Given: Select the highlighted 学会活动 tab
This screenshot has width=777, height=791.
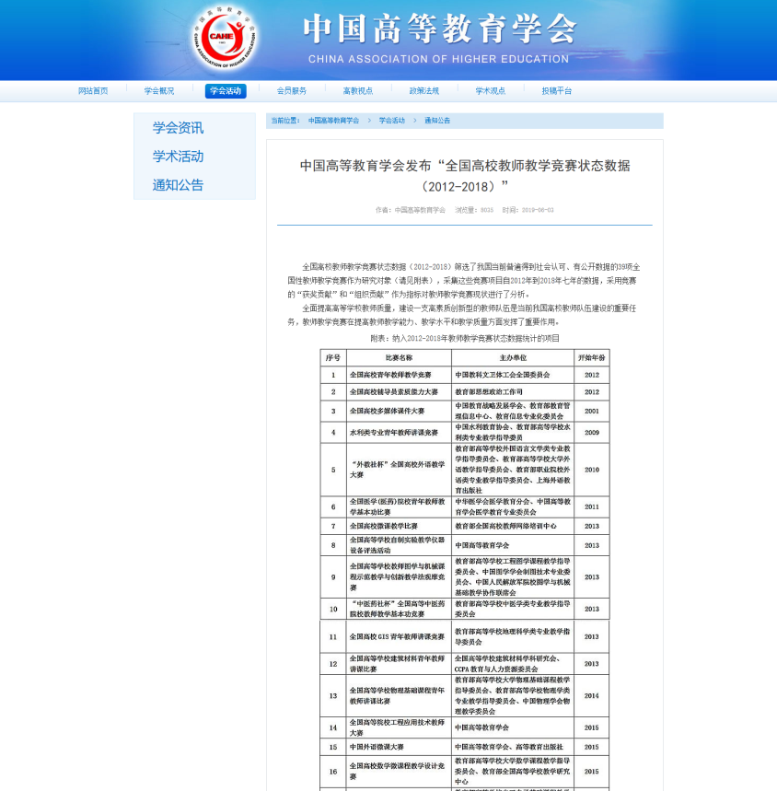Looking at the screenshot, I should point(226,91).
